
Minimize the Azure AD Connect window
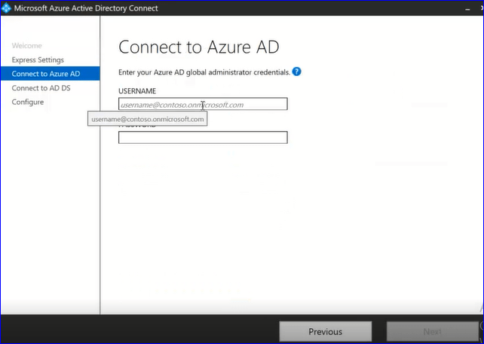click(x=467, y=8)
